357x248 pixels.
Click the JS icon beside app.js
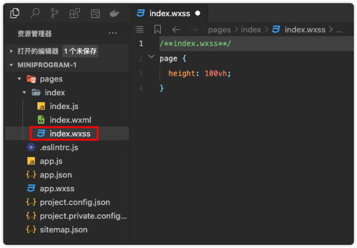[31, 161]
